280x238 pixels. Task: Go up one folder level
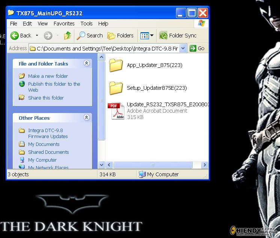68,36
